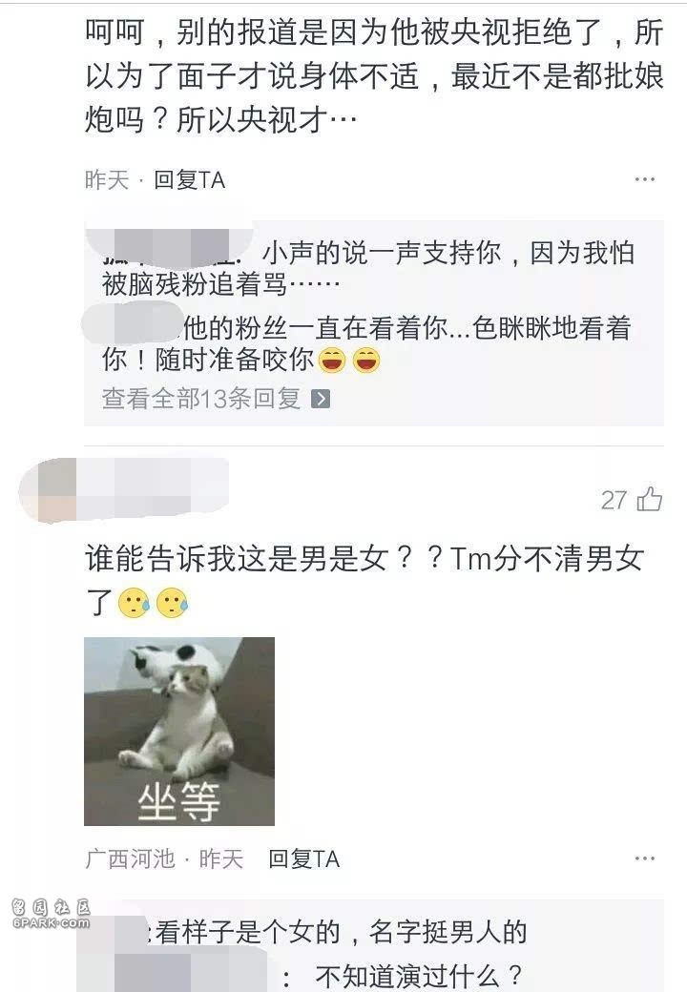Open the more options dots beside 广西河池
Viewport: 687px width, 992px height.
(645, 858)
